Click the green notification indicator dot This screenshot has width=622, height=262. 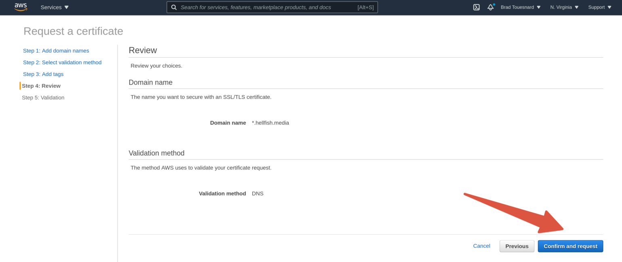click(493, 4)
